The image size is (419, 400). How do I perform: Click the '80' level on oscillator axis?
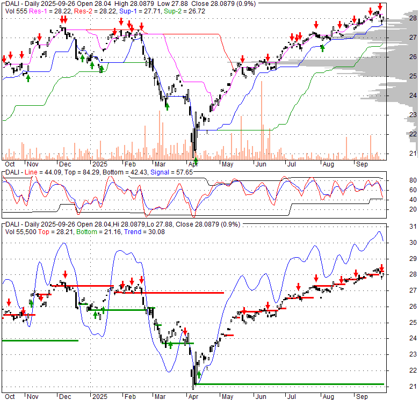[x=413, y=180]
